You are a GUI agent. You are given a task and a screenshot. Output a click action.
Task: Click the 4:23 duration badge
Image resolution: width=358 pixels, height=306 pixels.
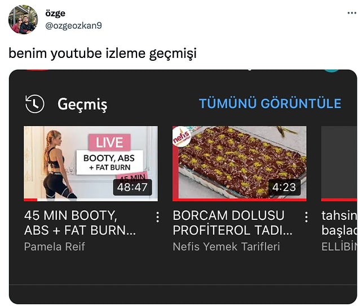pyautogui.click(x=284, y=187)
